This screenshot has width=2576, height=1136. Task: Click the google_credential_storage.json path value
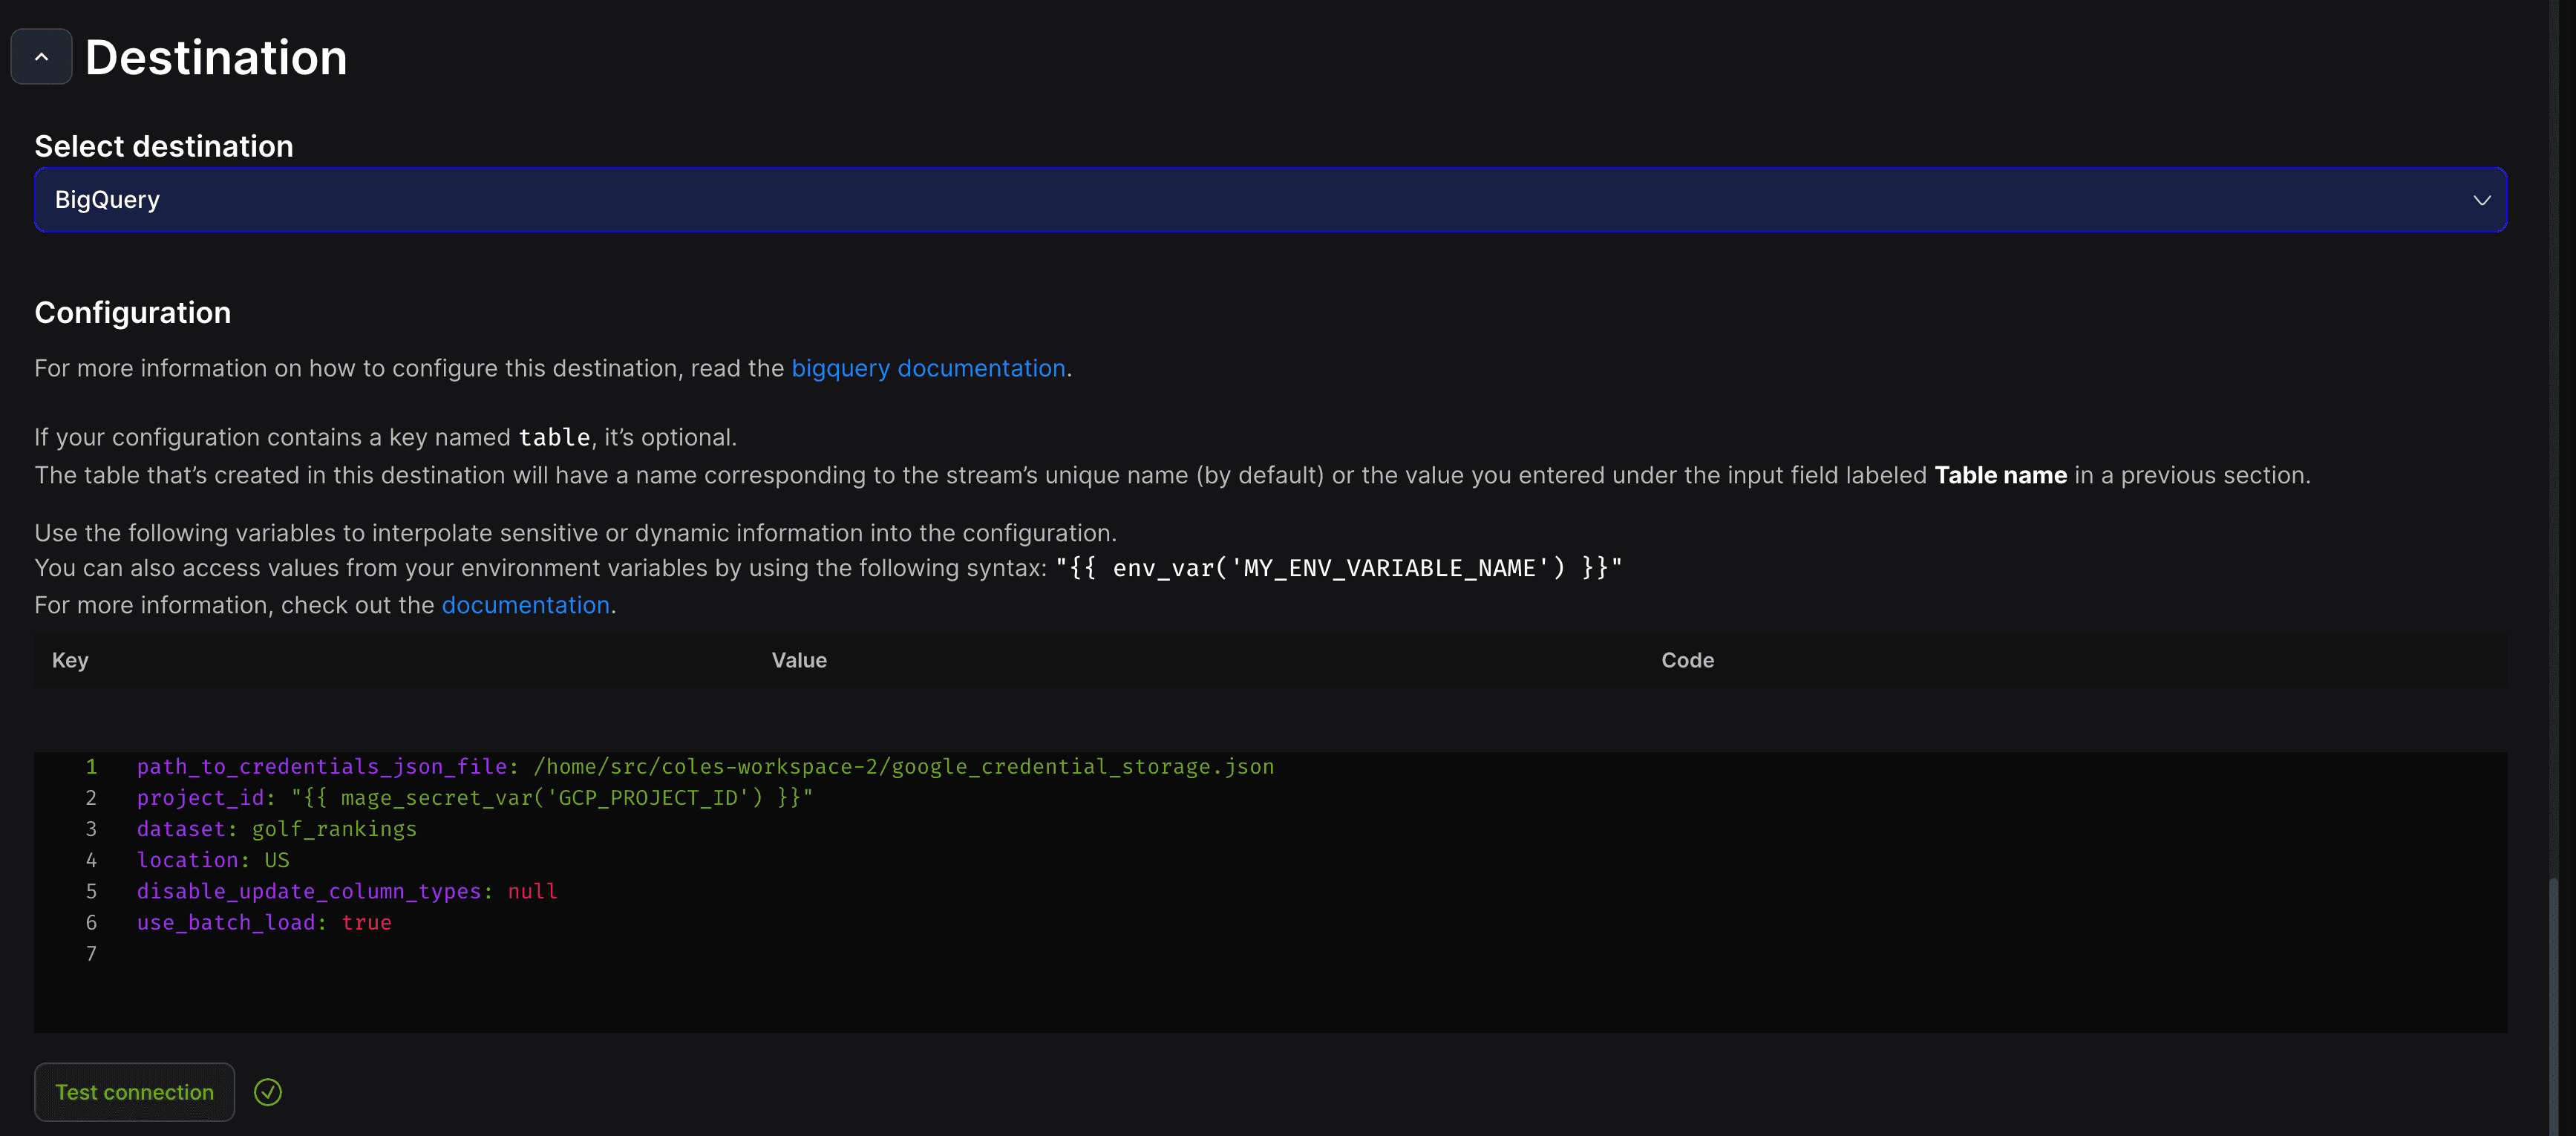[x=904, y=767]
